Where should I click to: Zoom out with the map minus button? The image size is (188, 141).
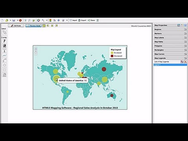(x=36, y=54)
